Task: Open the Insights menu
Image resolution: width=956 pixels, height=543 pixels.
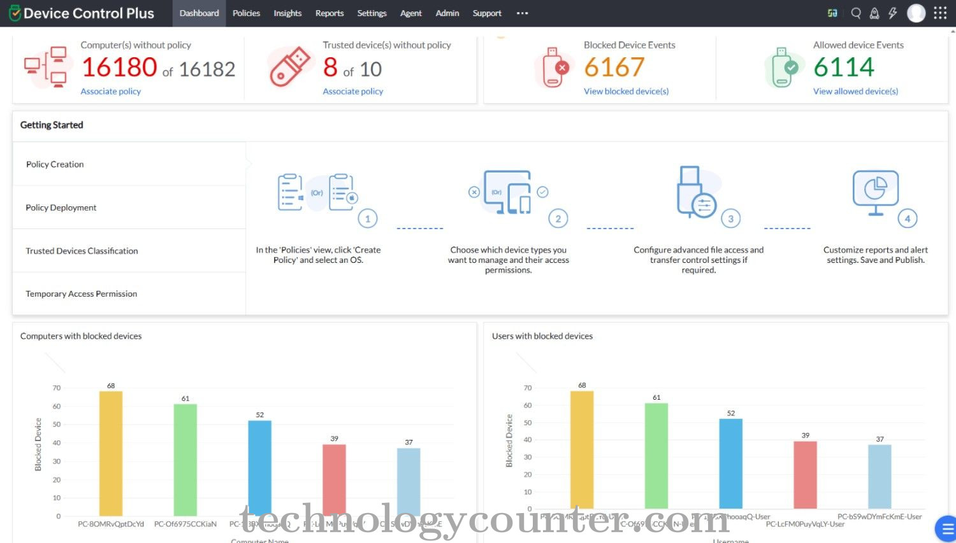Action: click(287, 13)
